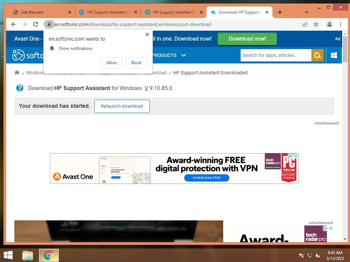This screenshot has height=262, width=350.
Task: Click the Chrome taskbar icon
Action: pyautogui.click(x=49, y=255)
